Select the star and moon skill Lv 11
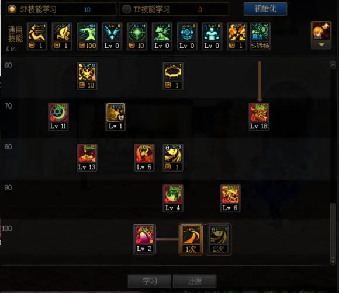339x293 pixels. point(58,117)
